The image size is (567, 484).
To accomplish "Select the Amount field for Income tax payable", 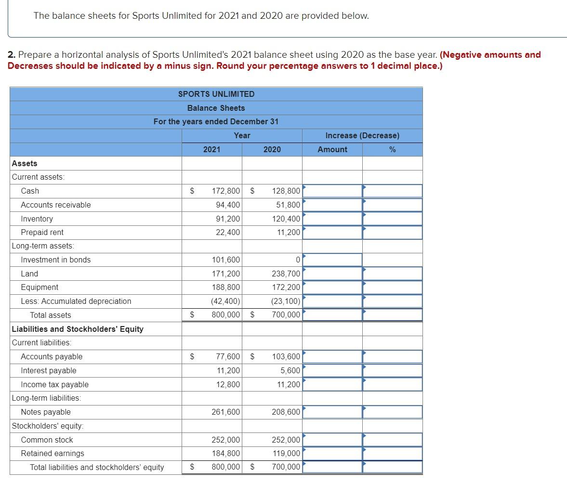I will 331,384.
